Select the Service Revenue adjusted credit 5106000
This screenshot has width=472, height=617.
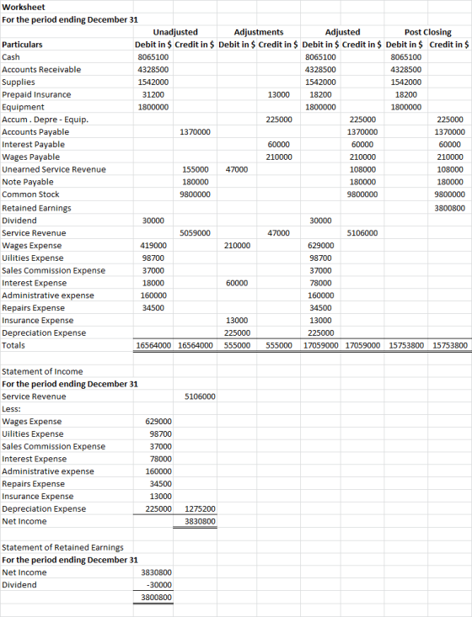click(x=362, y=233)
